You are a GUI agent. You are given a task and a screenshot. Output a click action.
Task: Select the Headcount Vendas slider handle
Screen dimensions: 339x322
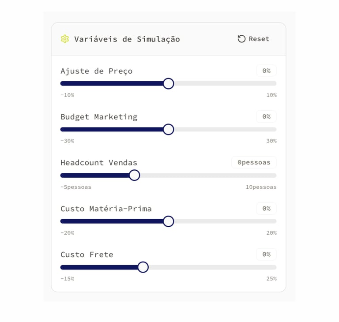coord(134,175)
